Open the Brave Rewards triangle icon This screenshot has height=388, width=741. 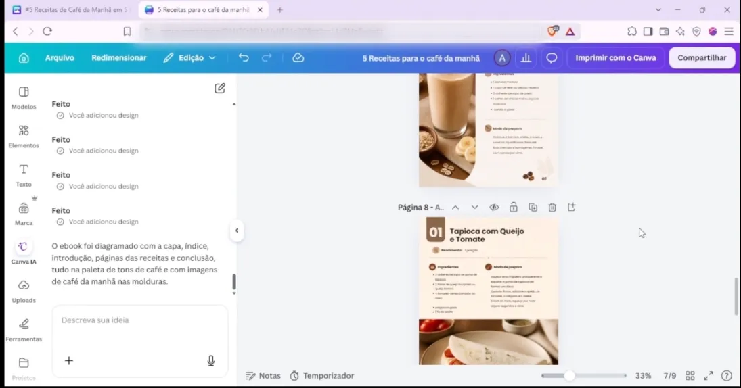(570, 32)
